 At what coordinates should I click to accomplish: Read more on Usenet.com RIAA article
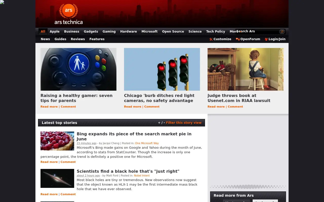pyautogui.click(x=216, y=107)
